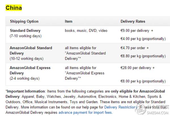Click the 10-12 working days text
170x116 pixels.
coord(27,59)
